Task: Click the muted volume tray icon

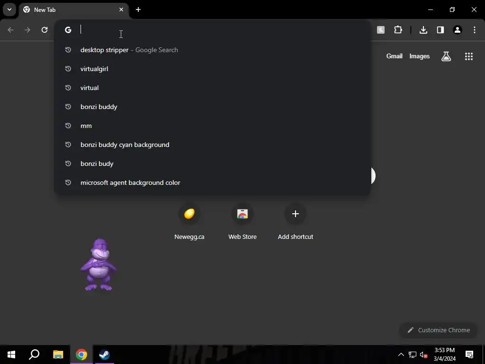Action: click(424, 355)
